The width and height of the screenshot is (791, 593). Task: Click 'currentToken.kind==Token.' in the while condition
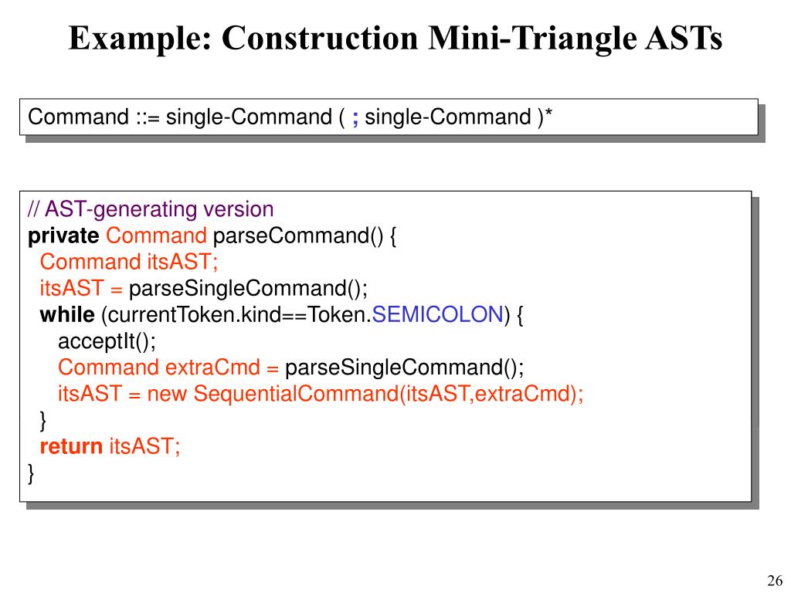coord(239,315)
